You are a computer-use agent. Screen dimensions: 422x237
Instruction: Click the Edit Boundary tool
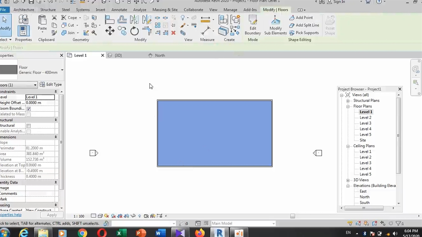click(253, 25)
